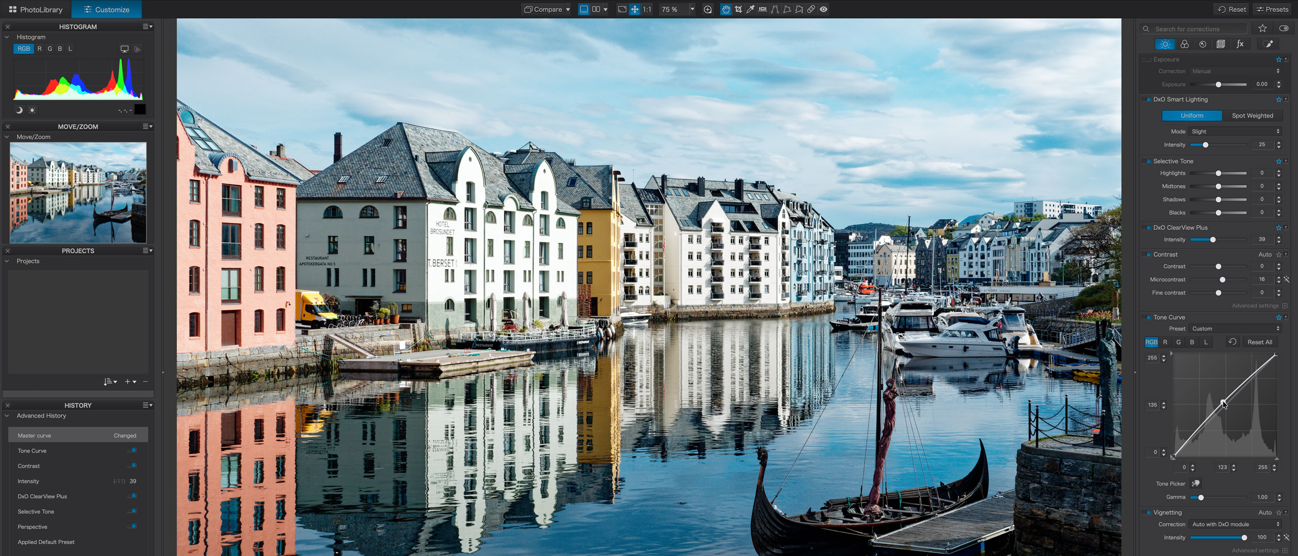Click the zoom-in magnifier plus icon
This screenshot has width=1298, height=556.
click(x=708, y=9)
